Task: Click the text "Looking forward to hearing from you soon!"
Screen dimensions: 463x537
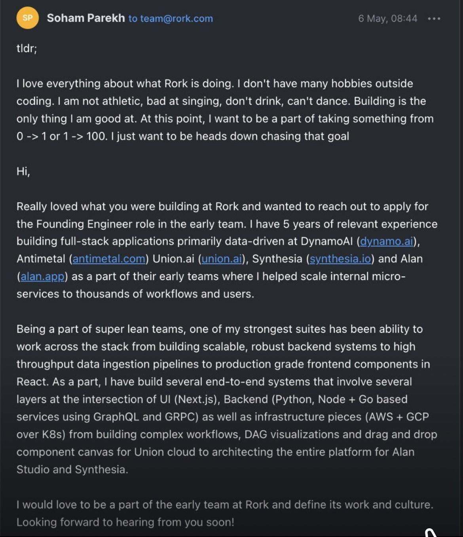Action: (125, 522)
